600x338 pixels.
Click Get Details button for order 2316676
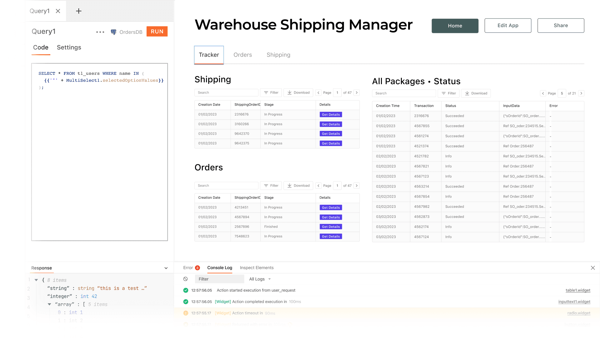coord(331,114)
